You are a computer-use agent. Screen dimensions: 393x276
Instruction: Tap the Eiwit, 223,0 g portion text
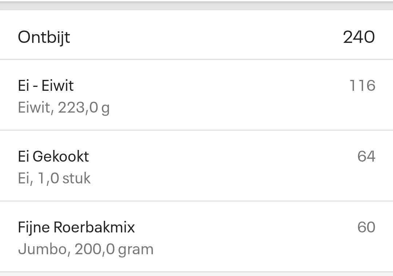pyautogui.click(x=64, y=108)
